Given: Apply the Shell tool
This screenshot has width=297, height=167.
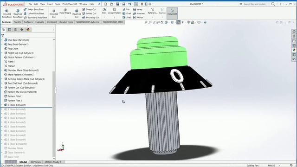Looking at the screenshot, I should point(127,18).
